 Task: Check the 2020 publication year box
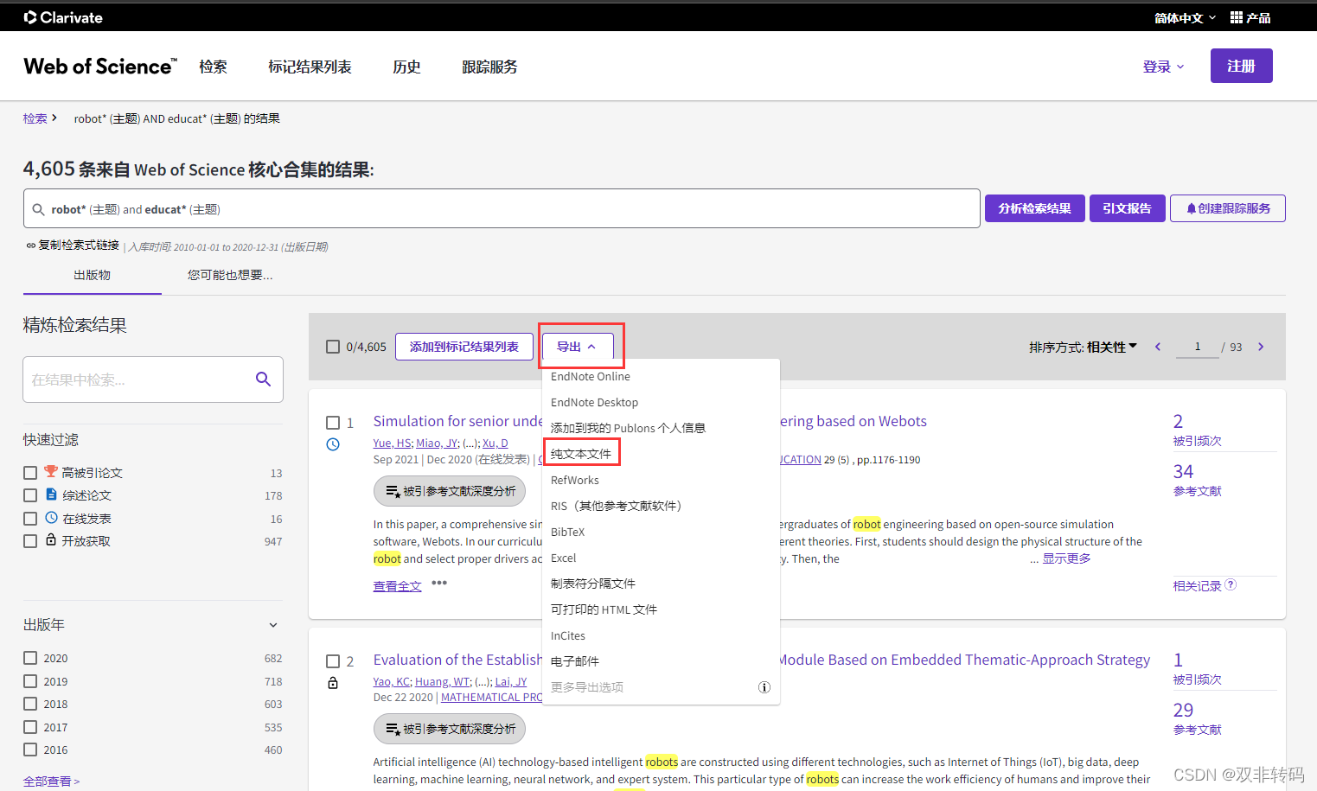(30, 658)
